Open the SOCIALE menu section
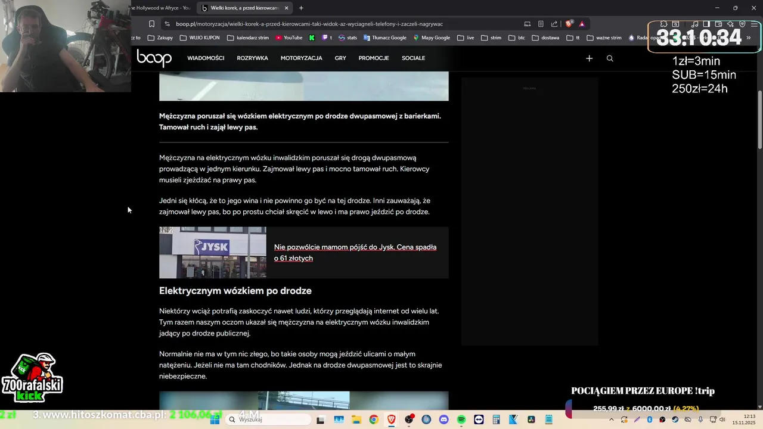 pyautogui.click(x=413, y=58)
